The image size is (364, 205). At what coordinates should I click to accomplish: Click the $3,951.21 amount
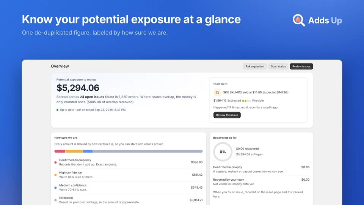click(x=196, y=200)
